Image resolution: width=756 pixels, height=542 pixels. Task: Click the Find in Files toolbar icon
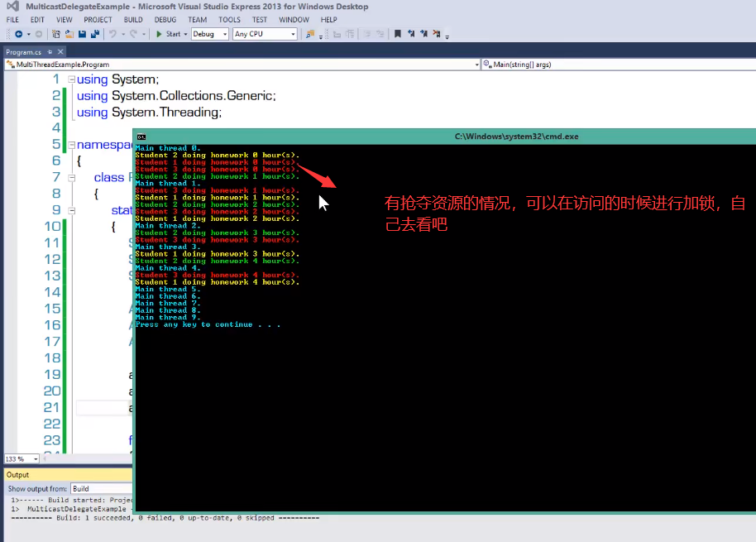click(x=310, y=34)
